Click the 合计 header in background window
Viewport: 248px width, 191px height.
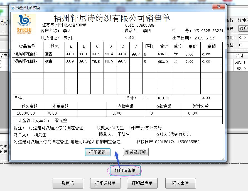point(240,56)
